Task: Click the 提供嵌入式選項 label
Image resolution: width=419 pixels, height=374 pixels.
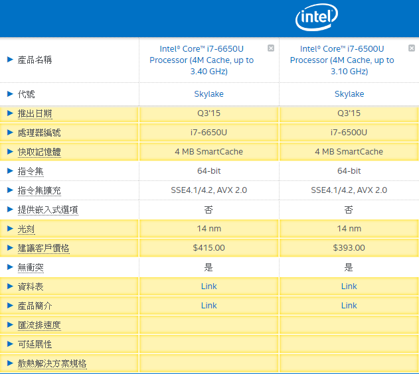Action: point(48,210)
